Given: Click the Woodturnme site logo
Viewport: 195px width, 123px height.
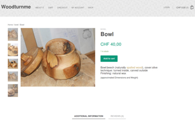Looking at the screenshot, I should tap(16, 7).
